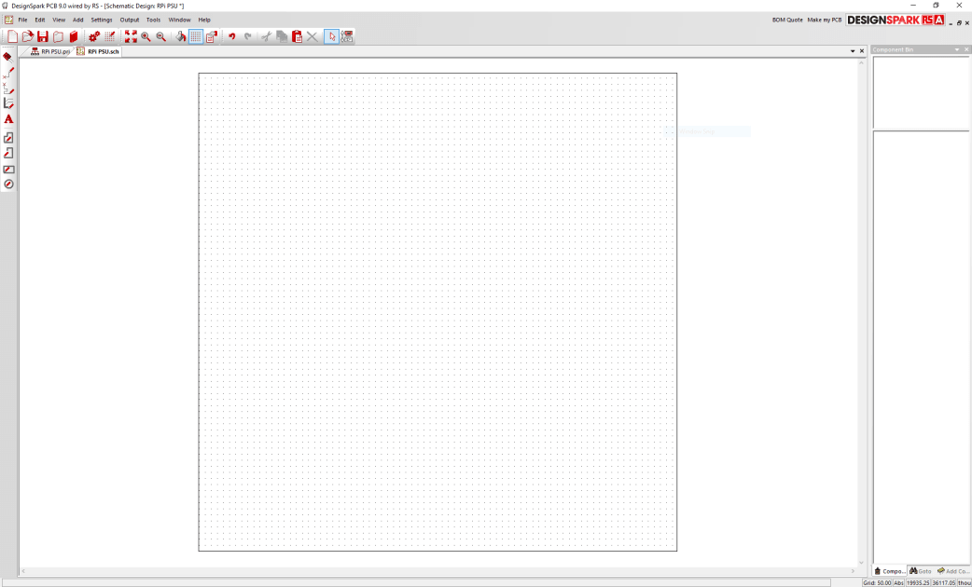Create a new design with New icon

point(12,36)
